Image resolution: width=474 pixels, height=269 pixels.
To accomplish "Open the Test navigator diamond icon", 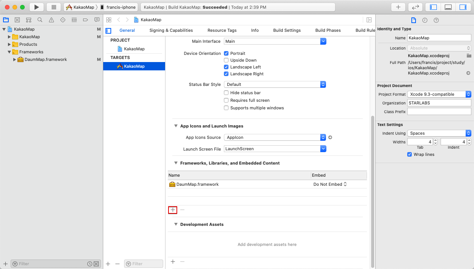I will (63, 20).
